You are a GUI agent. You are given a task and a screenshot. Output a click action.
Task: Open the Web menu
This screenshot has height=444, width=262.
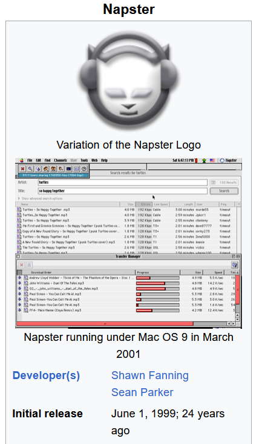tap(94, 160)
